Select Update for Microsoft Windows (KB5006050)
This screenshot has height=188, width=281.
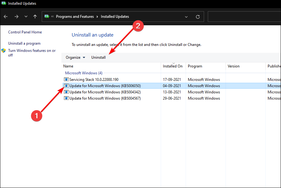tap(172, 86)
